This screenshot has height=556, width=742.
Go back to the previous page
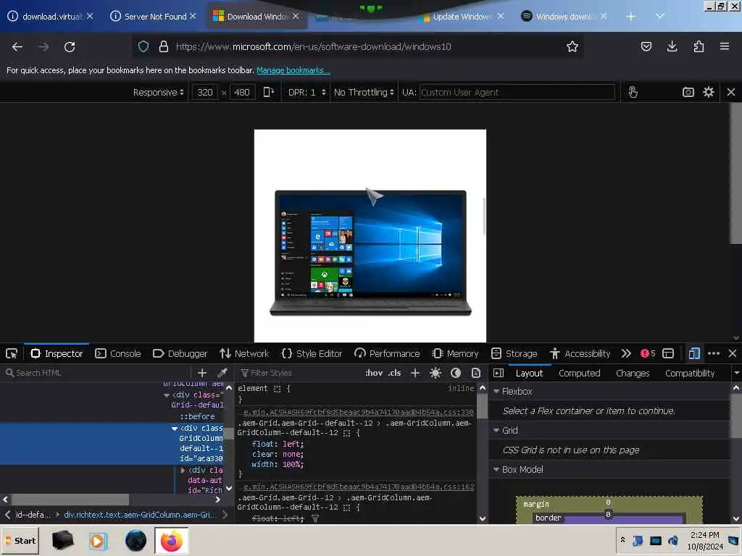pyautogui.click(x=17, y=46)
